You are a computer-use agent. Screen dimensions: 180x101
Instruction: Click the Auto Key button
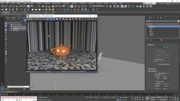[x=153, y=97]
